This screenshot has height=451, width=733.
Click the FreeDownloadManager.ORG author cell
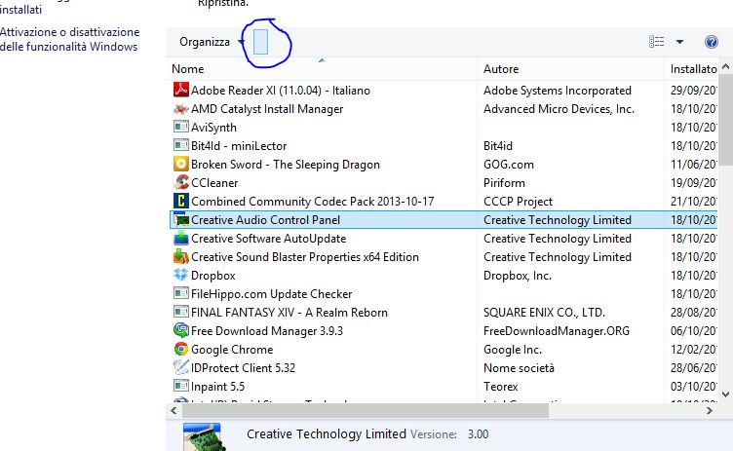tap(557, 331)
